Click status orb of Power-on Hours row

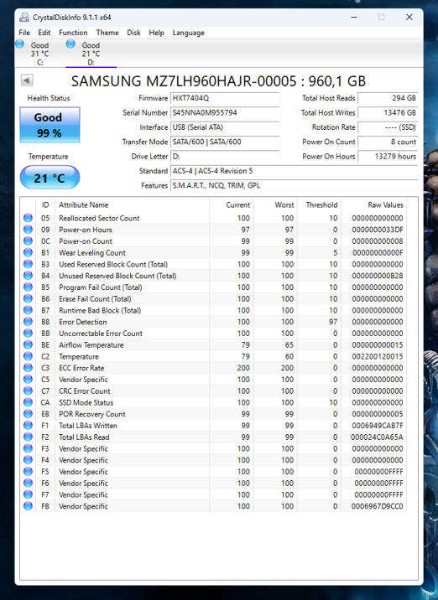pos(28,230)
